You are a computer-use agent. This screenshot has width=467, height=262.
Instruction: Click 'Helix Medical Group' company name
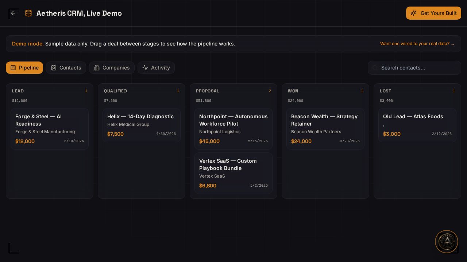[128, 124]
